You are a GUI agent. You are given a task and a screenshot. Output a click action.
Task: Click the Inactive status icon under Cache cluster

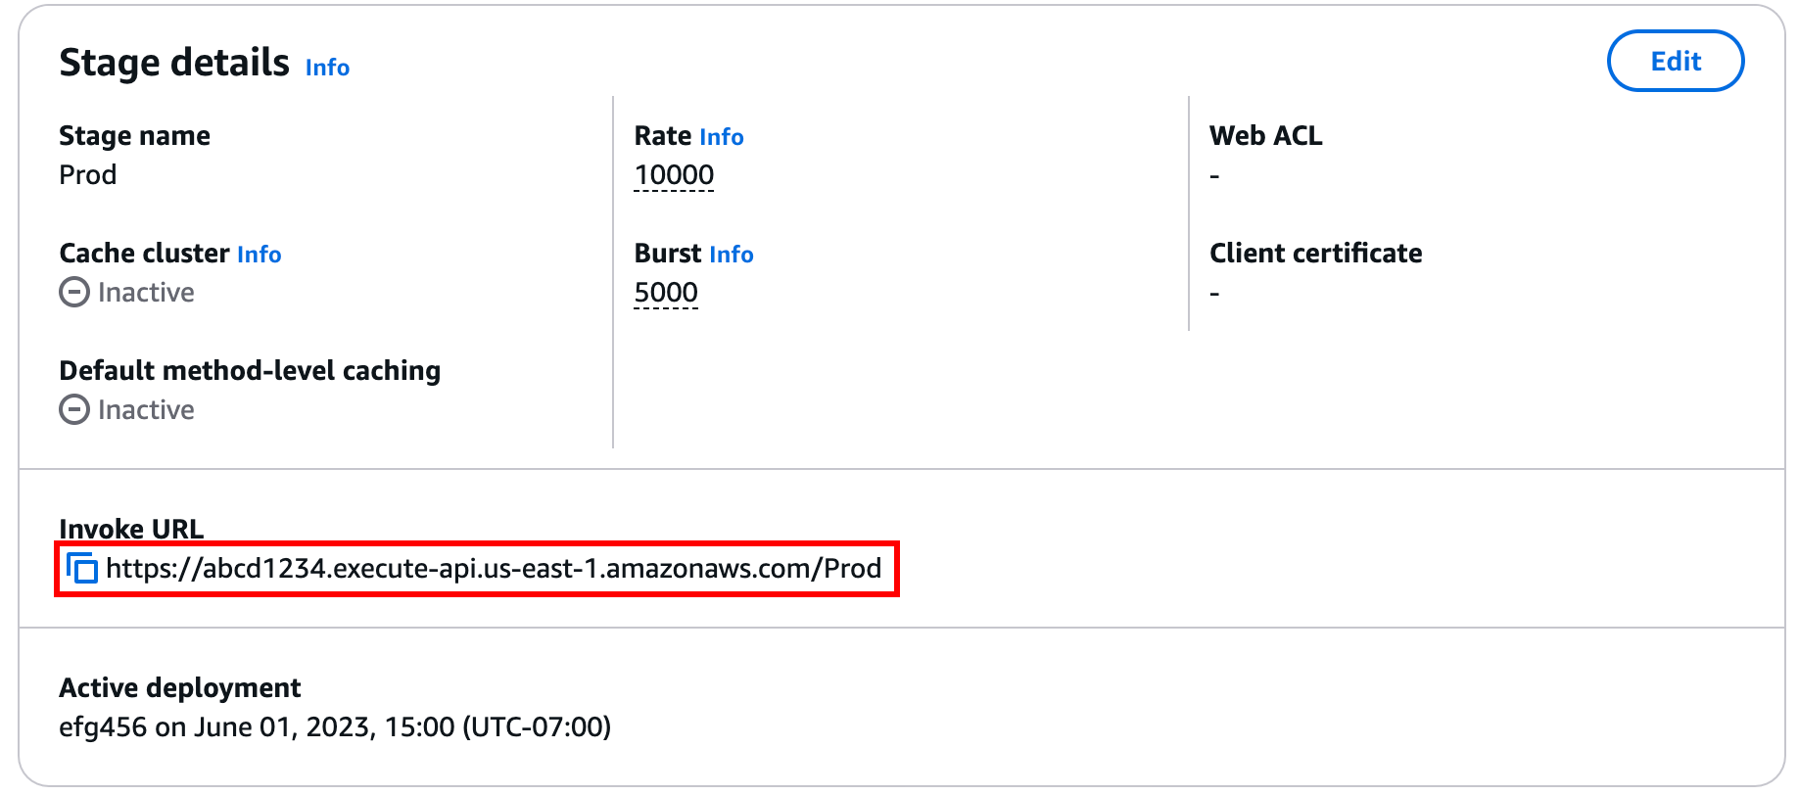point(72,292)
